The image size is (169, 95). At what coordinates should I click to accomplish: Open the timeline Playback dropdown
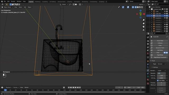pyautogui.click(x=9, y=87)
